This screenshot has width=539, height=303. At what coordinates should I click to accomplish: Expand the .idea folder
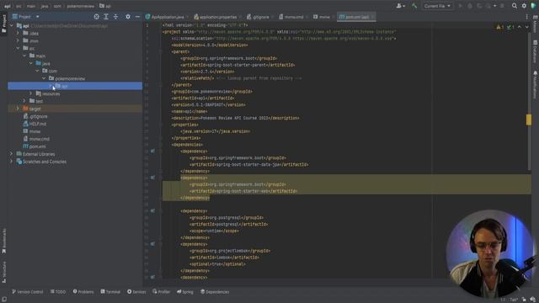pos(18,34)
